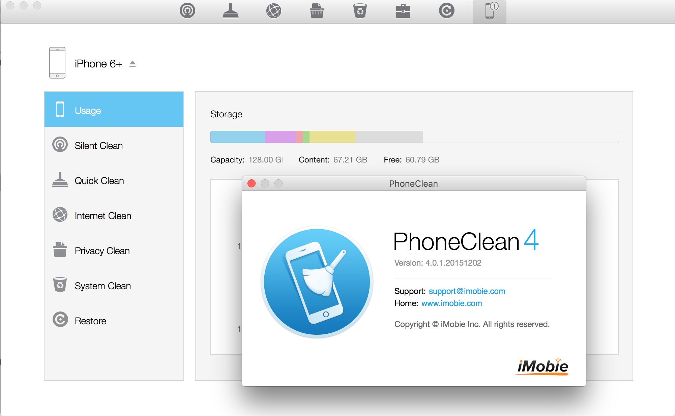Click the Restore circular arrow sidebar icon

60,319
